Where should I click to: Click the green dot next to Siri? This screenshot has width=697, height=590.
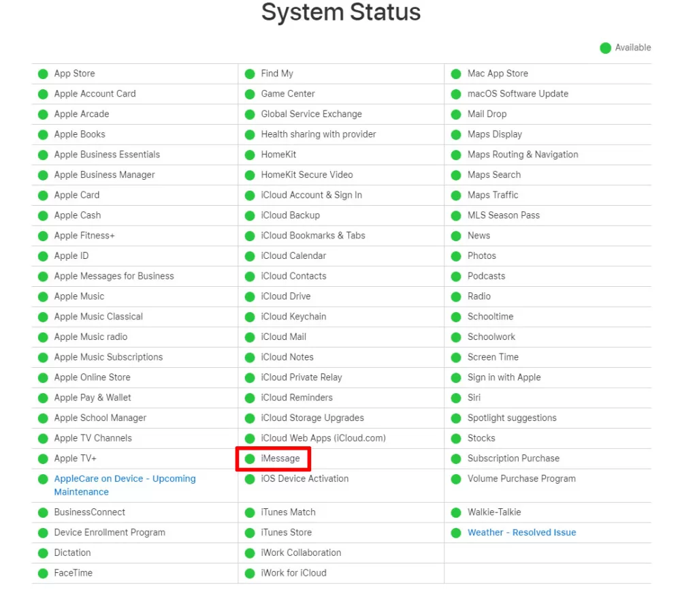(456, 399)
